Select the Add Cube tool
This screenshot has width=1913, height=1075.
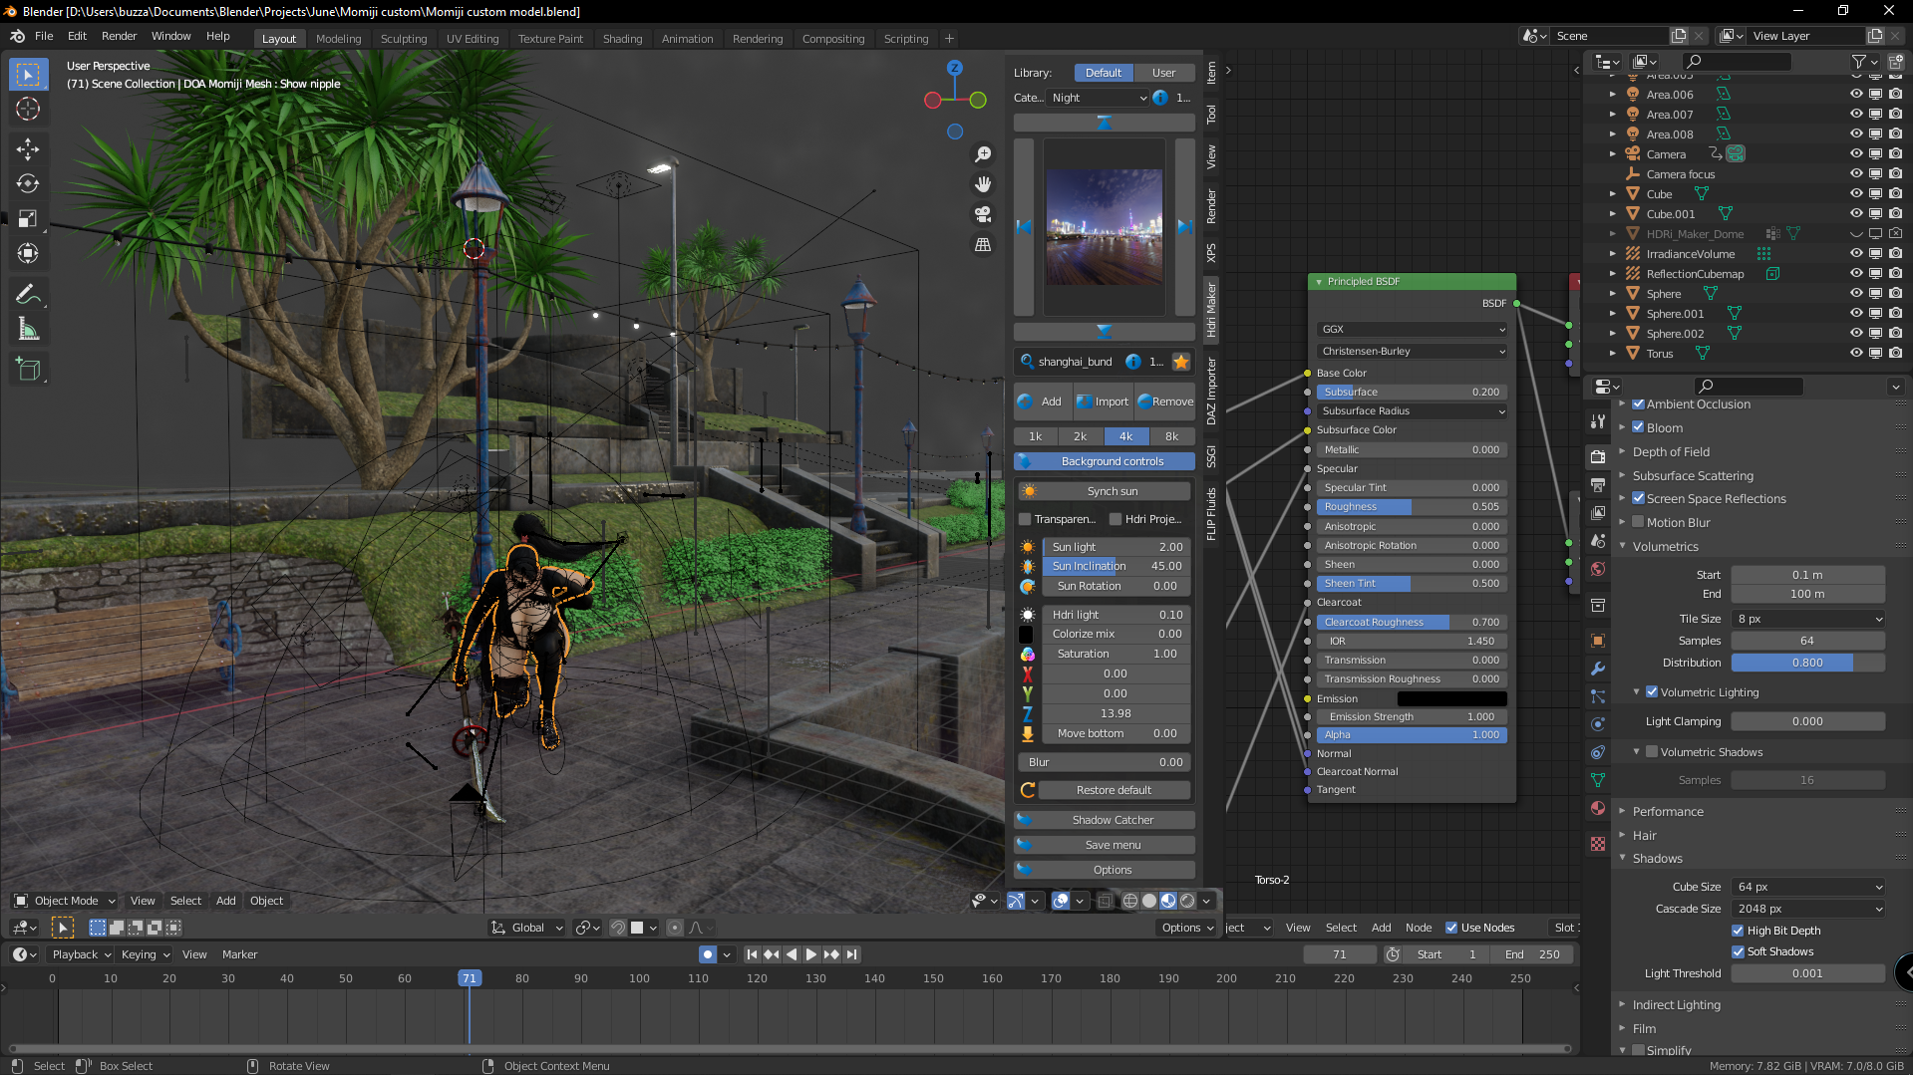point(28,370)
